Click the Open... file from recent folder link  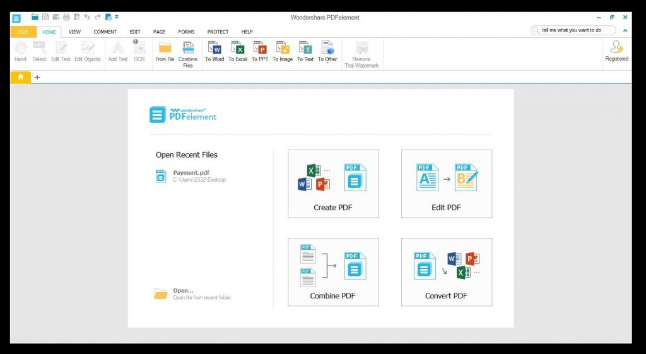[192, 294]
